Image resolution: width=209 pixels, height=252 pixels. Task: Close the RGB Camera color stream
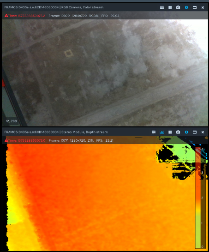coord(203,7)
